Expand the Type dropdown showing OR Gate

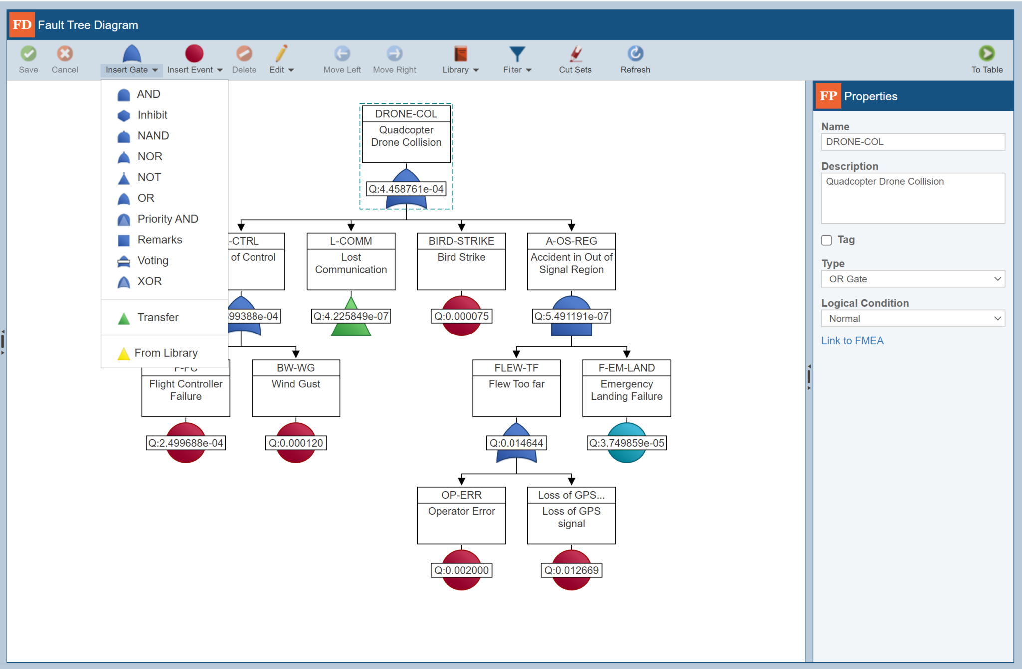click(913, 279)
